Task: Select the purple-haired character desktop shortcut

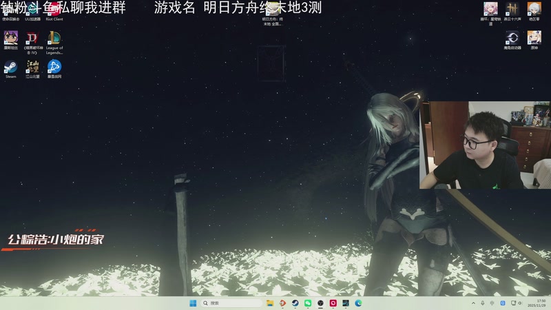Action: point(11,40)
